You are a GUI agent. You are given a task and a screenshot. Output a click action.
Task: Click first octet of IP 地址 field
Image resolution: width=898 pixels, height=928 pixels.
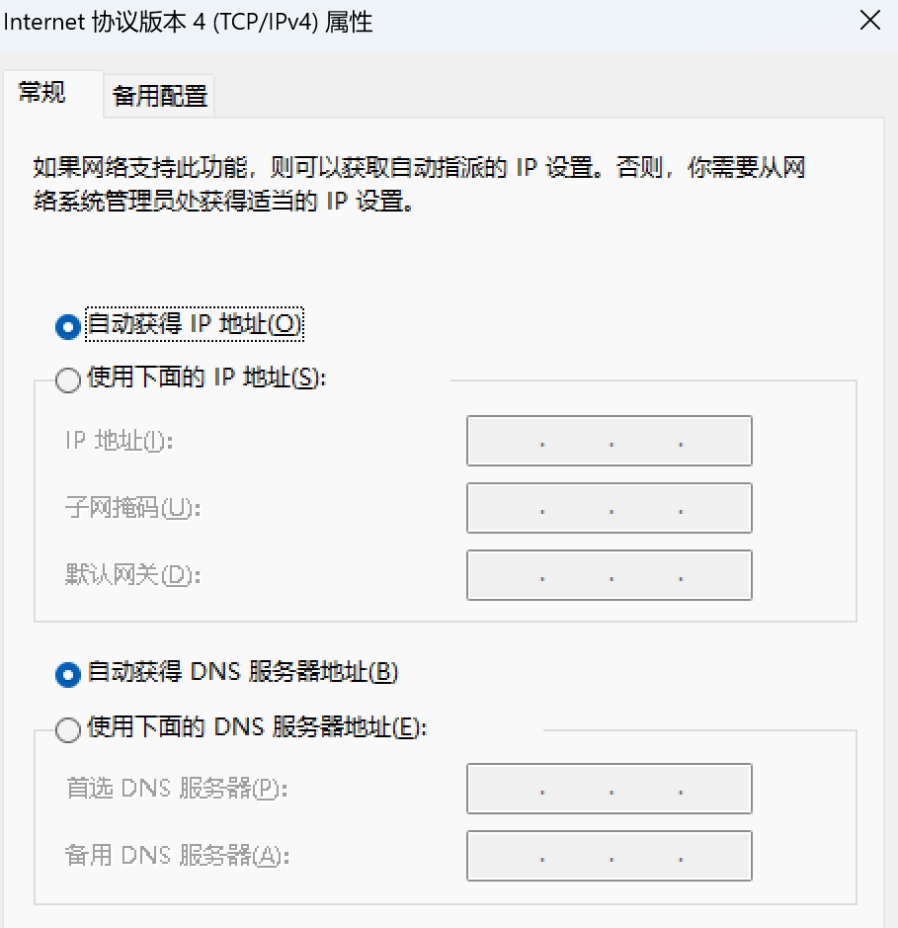[x=505, y=441]
